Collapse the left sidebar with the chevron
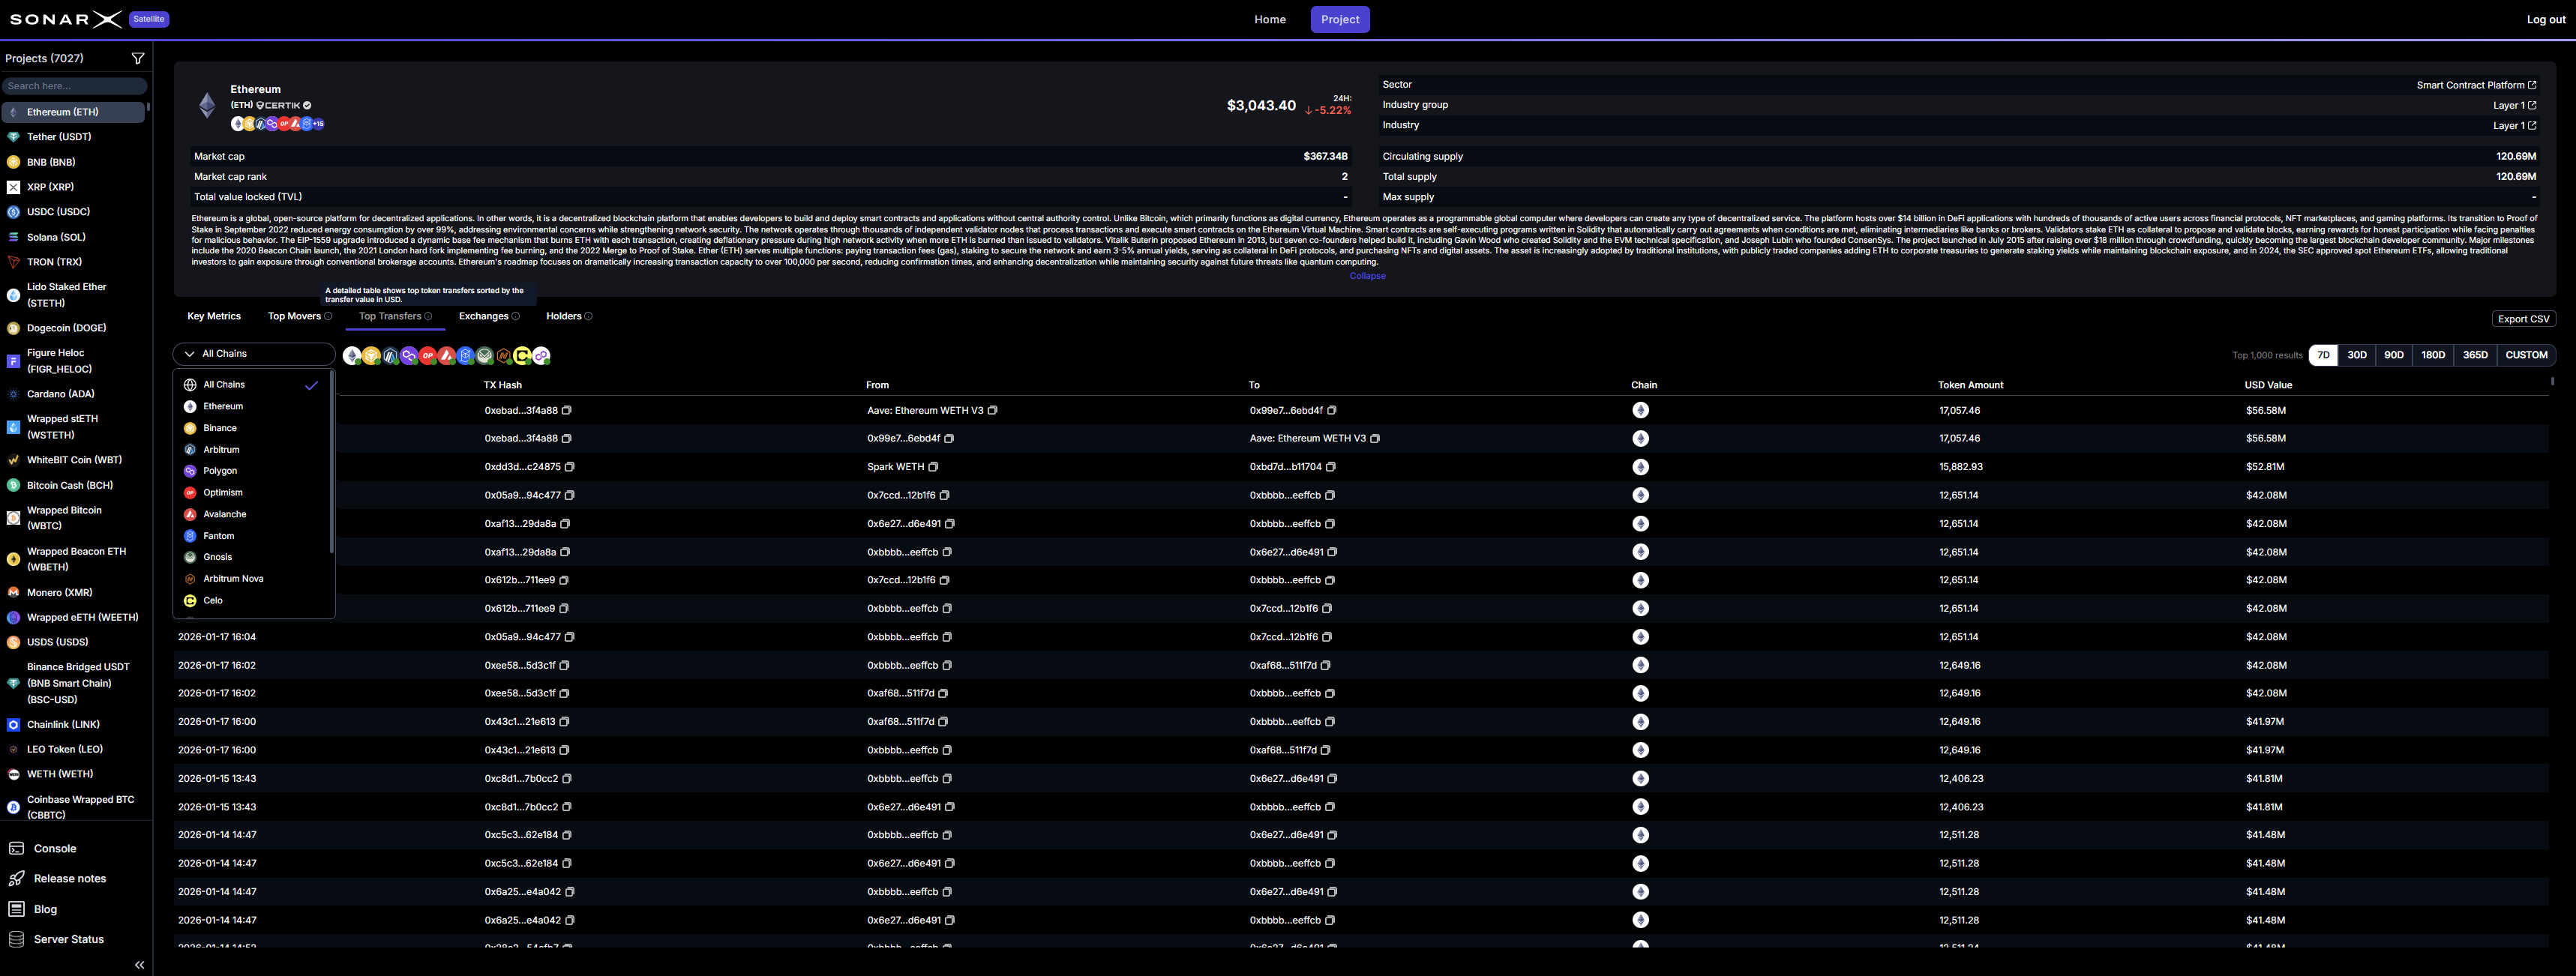2576x976 pixels. (x=139, y=964)
